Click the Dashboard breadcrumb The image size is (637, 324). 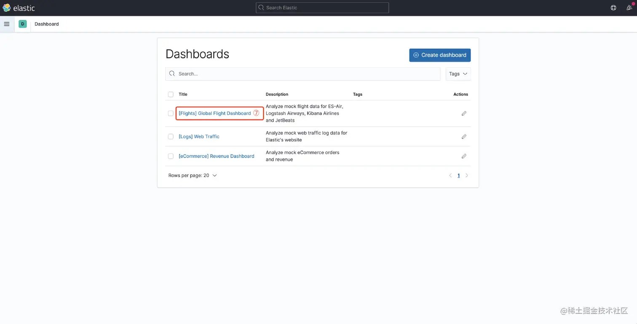(x=47, y=24)
